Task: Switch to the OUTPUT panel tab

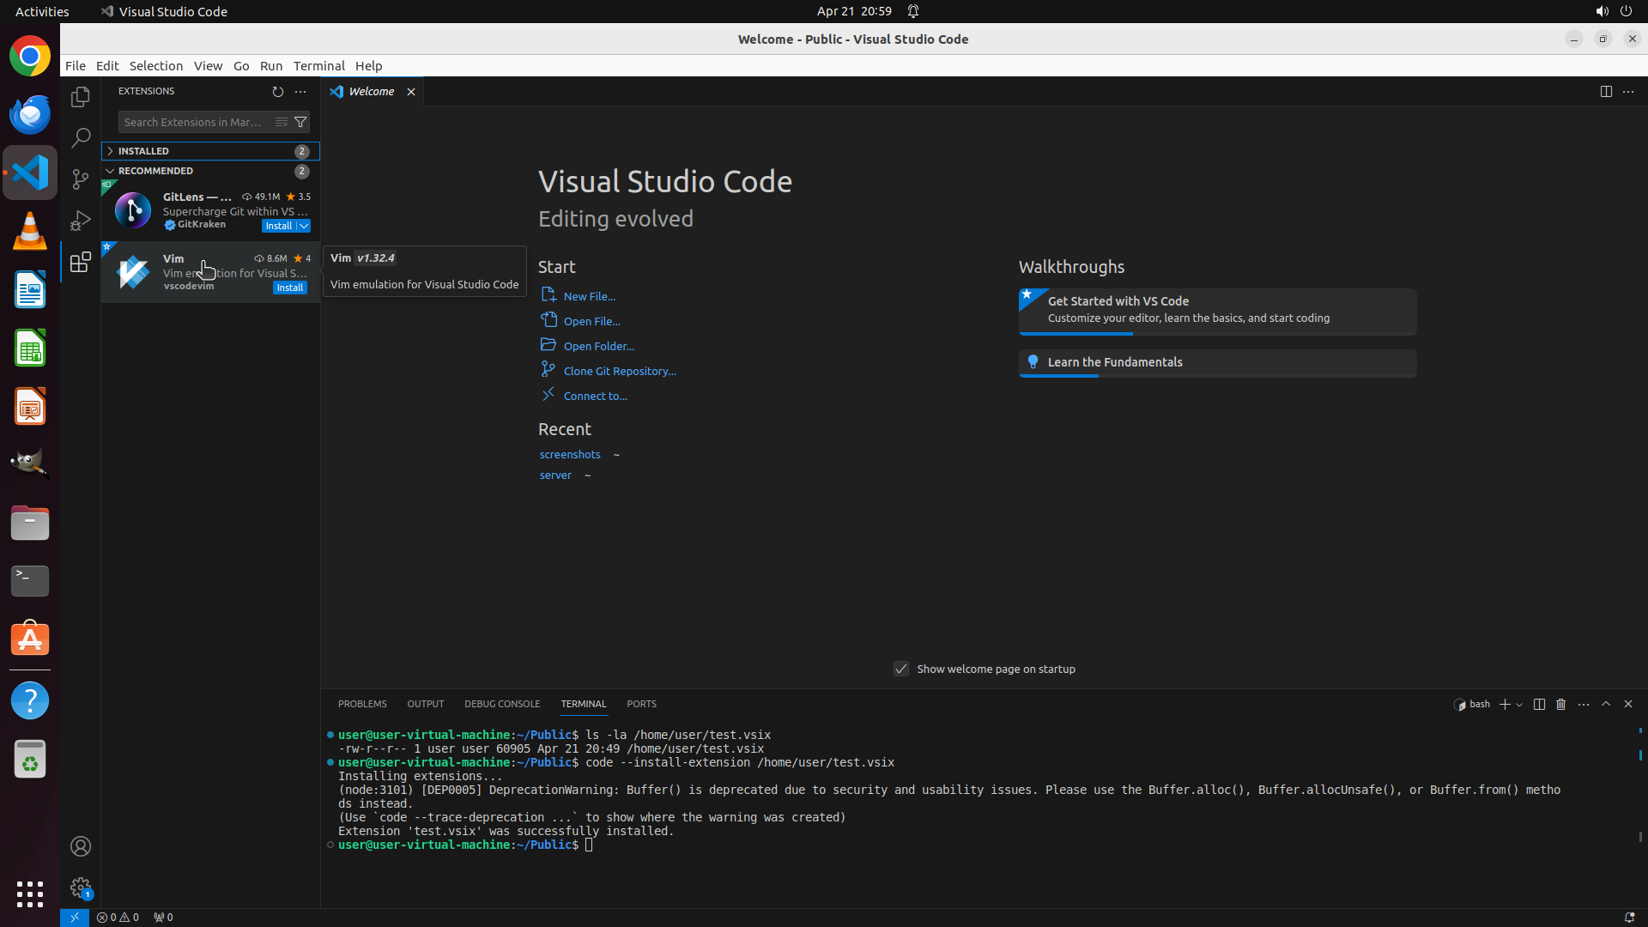Action: point(425,704)
